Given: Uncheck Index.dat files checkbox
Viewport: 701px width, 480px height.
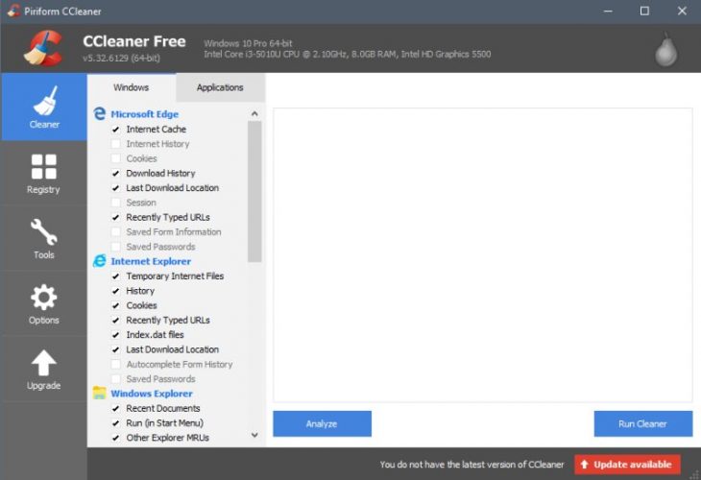Looking at the screenshot, I should (x=116, y=335).
